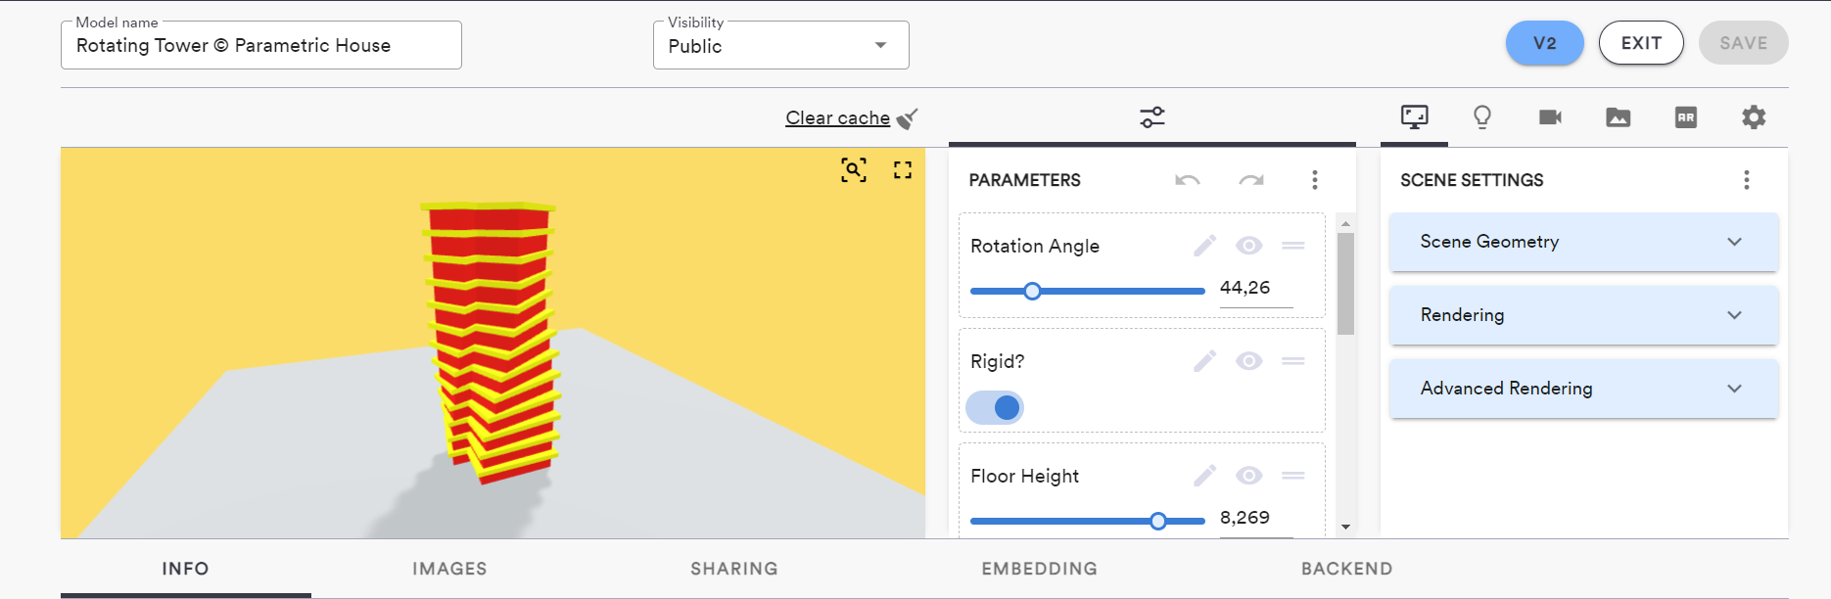Open the light settings bulb icon
This screenshot has width=1831, height=599.
click(x=1482, y=117)
